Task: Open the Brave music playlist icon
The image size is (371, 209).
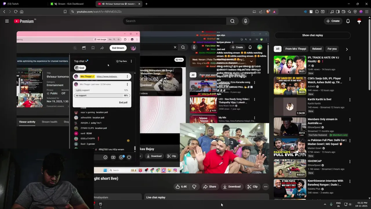Action: coord(332,12)
